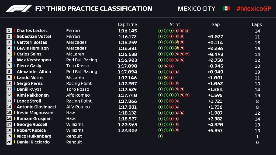Click the medium tyre icon in Norris's stint
This screenshot has height=155, width=276.
pyautogui.click(x=166, y=77)
